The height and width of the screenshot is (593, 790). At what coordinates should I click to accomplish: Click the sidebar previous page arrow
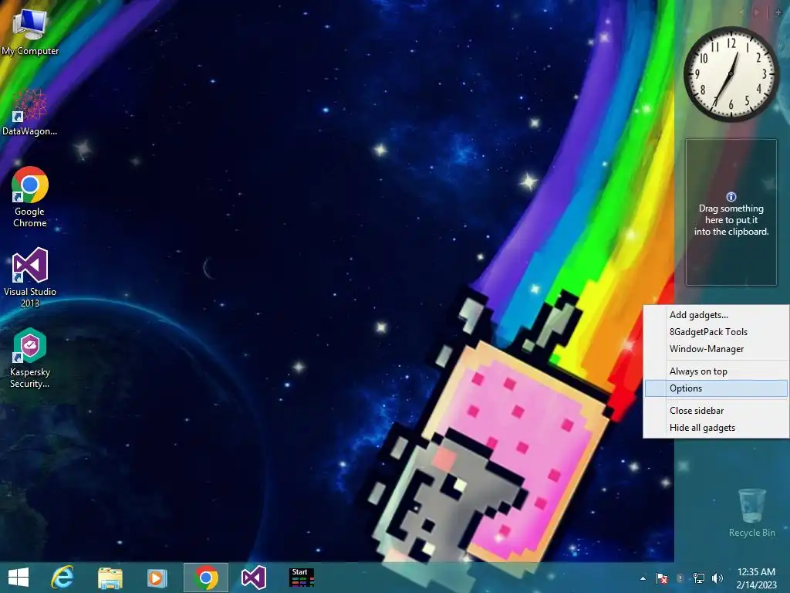click(x=741, y=12)
